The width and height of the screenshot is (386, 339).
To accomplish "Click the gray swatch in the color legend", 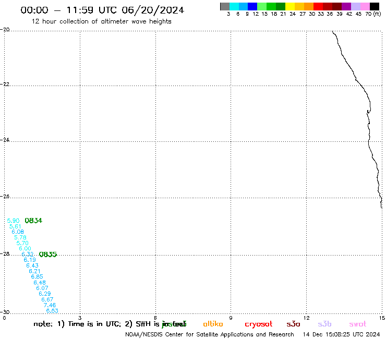I will pyautogui.click(x=225, y=6).
